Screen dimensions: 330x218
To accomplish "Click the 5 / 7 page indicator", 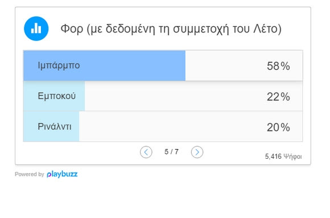I will pyautogui.click(x=171, y=151).
